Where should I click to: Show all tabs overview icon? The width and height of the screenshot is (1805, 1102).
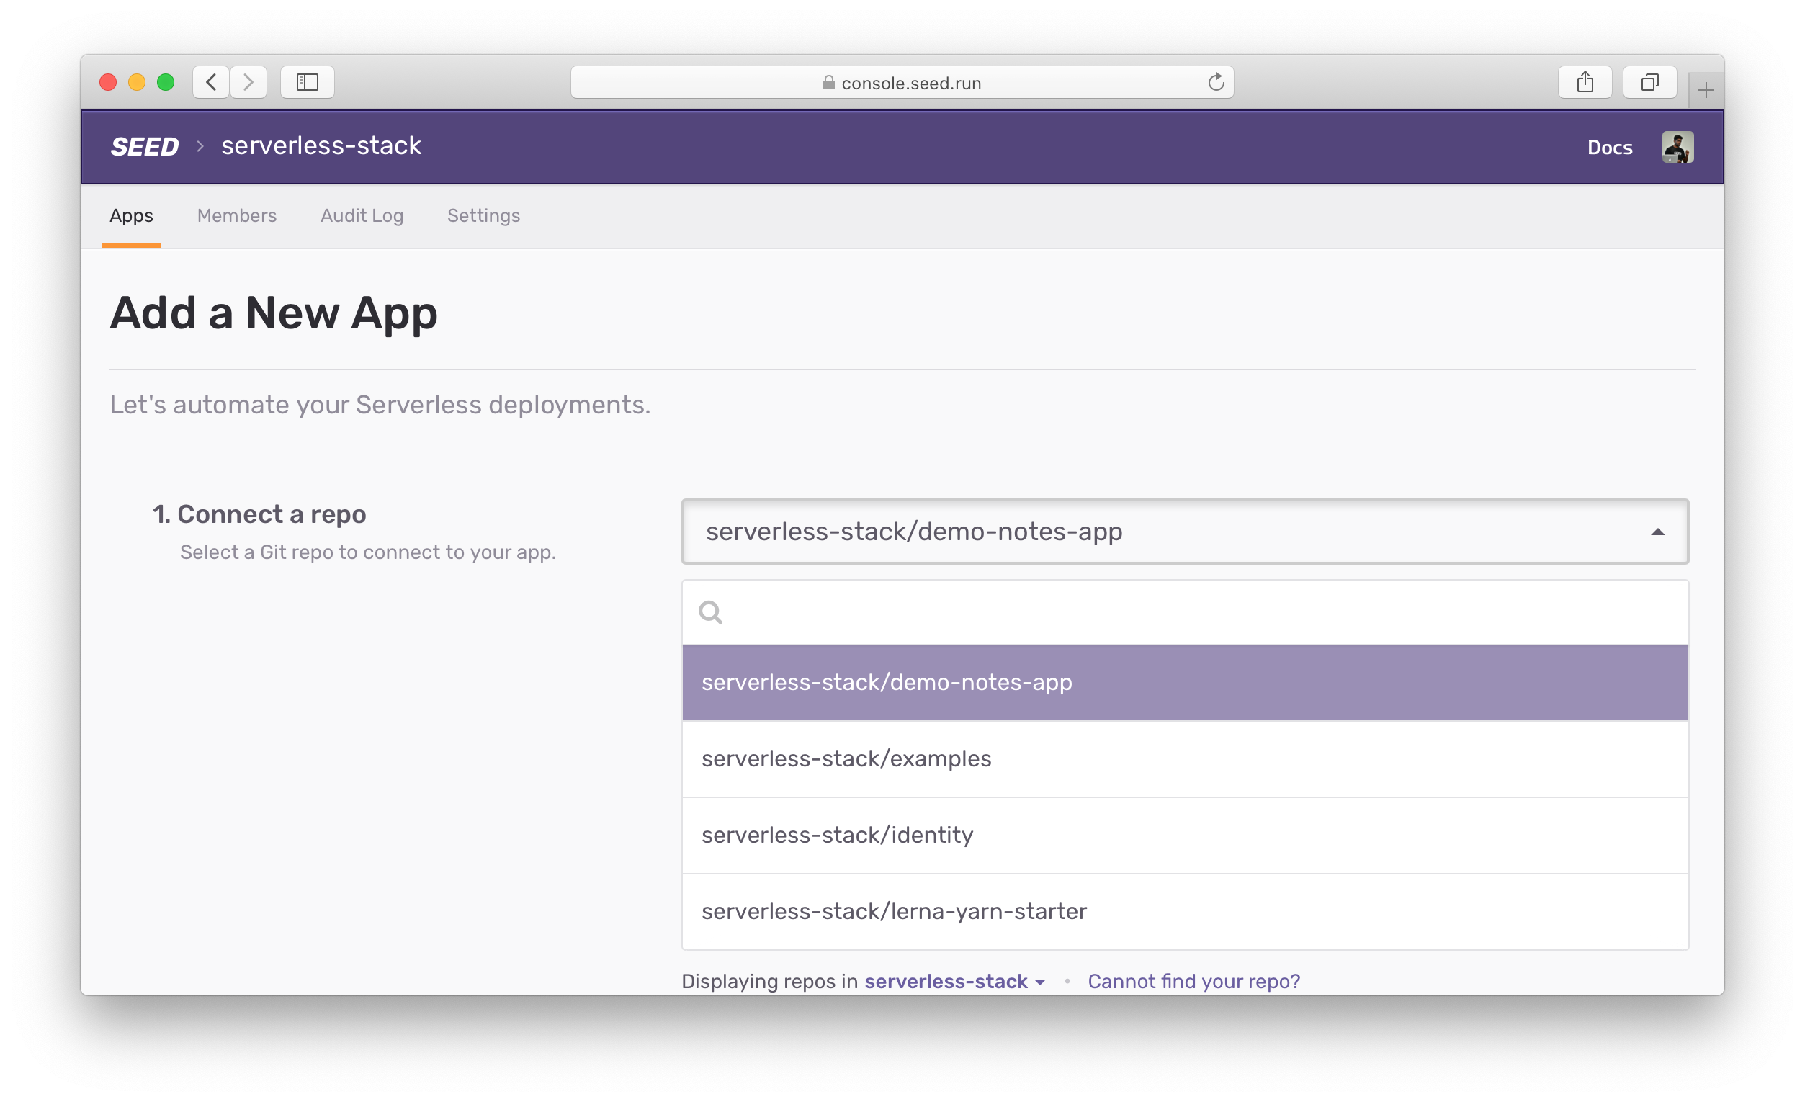pyautogui.click(x=1649, y=82)
